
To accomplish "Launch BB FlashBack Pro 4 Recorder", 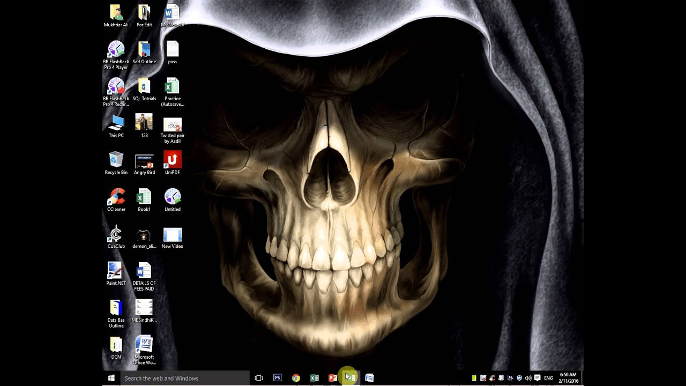I will click(116, 92).
